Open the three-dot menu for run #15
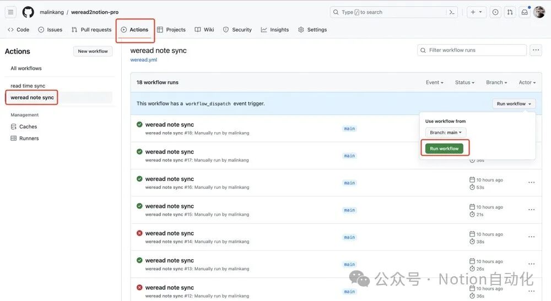The image size is (551, 301). pos(531,210)
